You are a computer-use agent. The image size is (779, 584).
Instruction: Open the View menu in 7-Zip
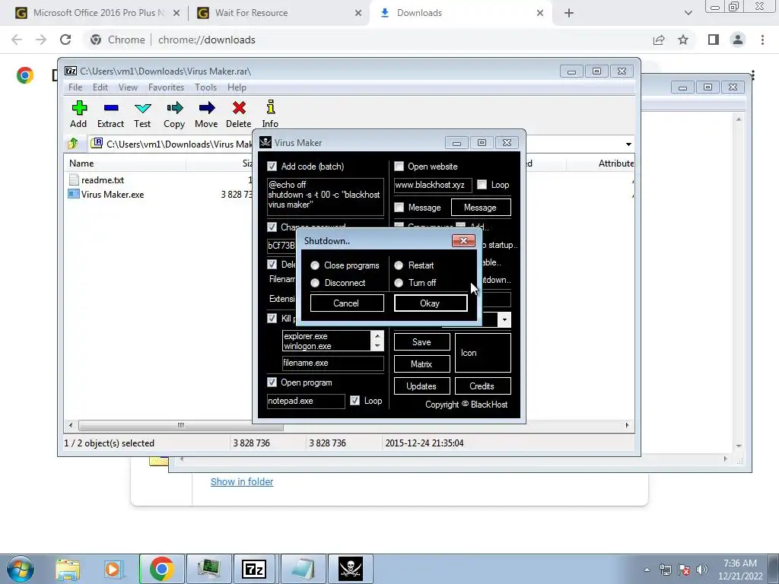point(128,87)
